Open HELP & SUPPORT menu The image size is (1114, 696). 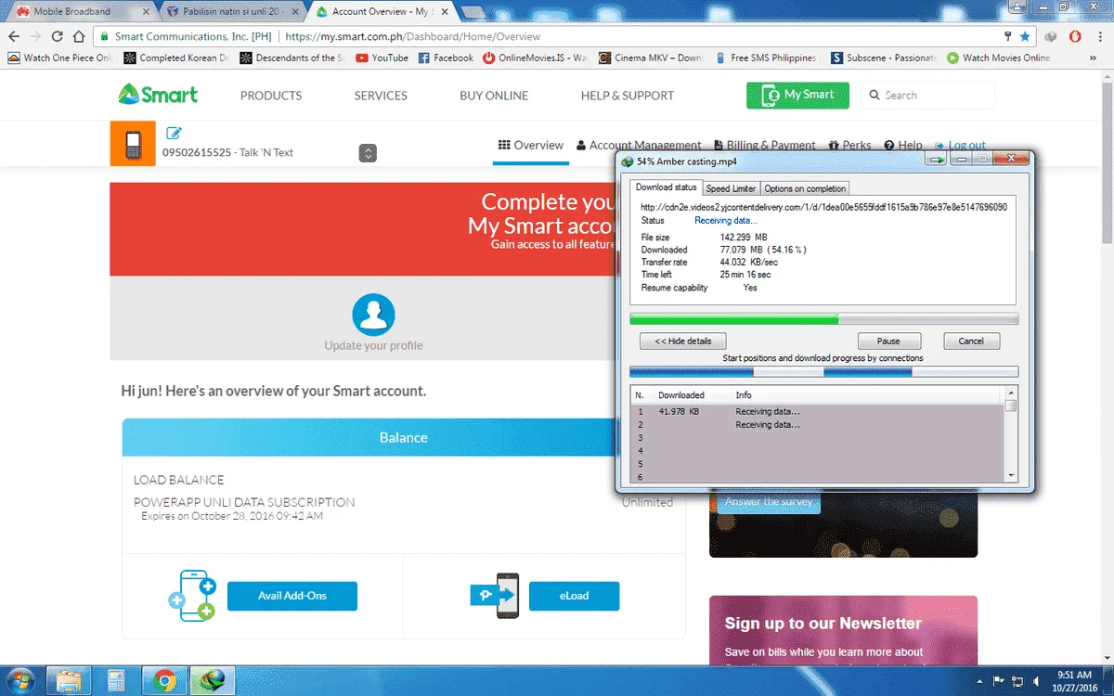coord(628,96)
